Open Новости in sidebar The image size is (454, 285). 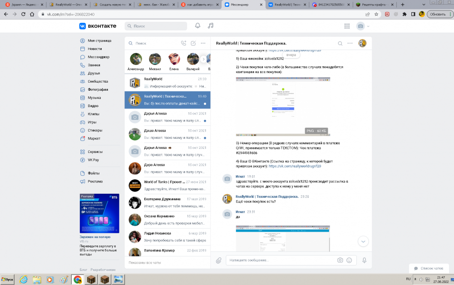95,49
